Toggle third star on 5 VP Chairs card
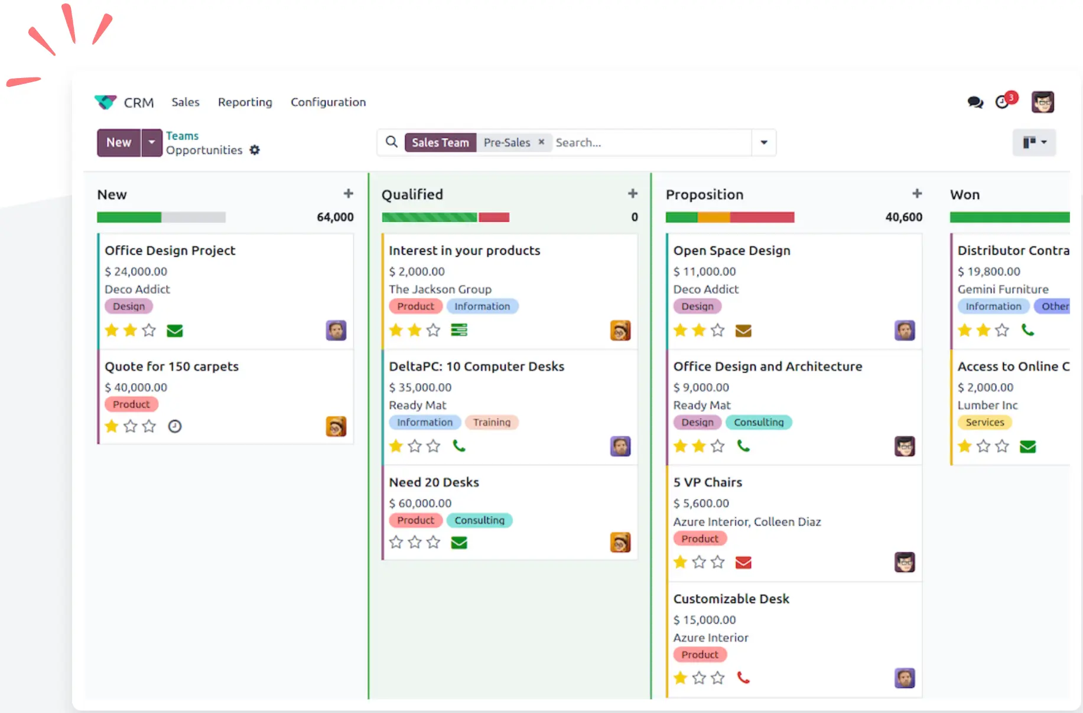This screenshot has height=713, width=1083. 718,562
